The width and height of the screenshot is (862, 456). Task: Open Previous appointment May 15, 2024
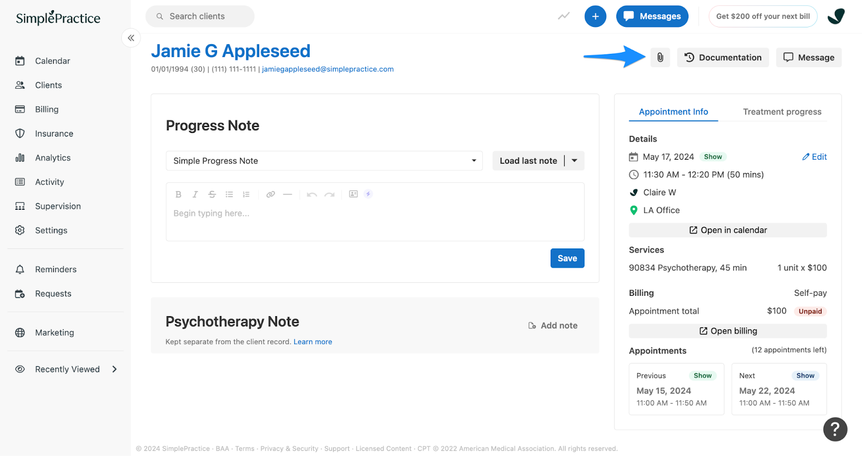677,389
